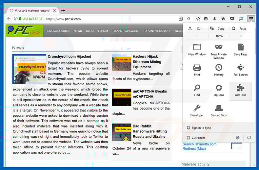Screen dimensions: 259x170
Task: Select the Virus and malware removal tab
Action: [x=33, y=10]
